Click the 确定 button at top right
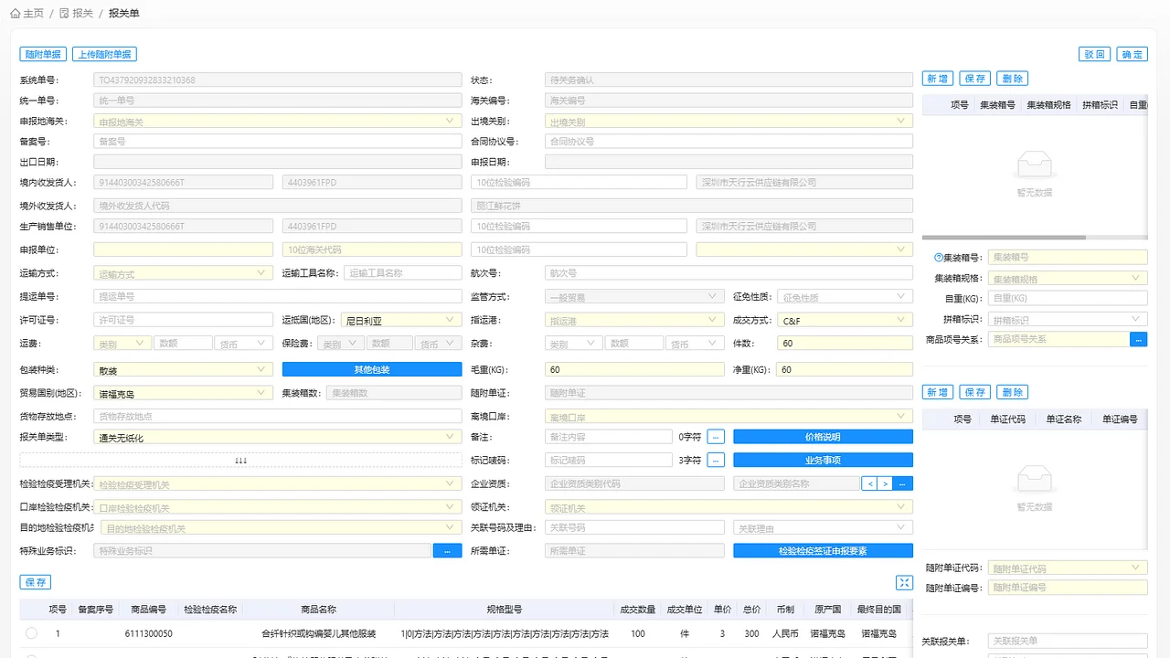The width and height of the screenshot is (1170, 658). 1131,54
